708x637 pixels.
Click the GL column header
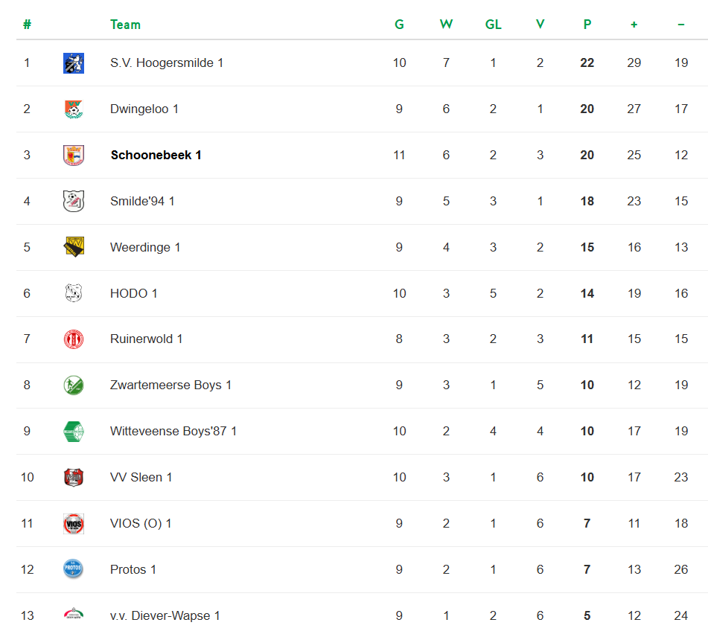point(493,25)
